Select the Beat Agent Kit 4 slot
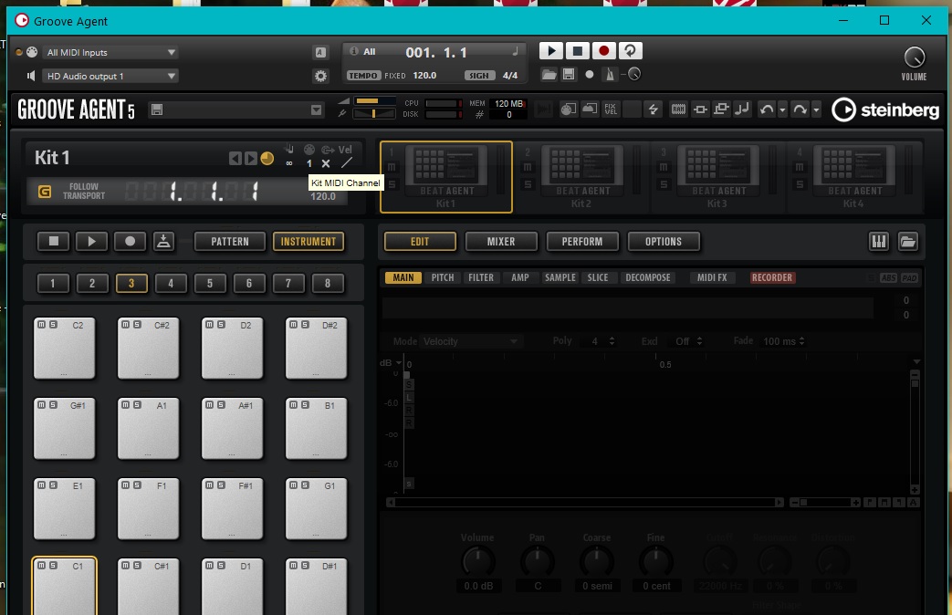Screen dimensions: 952x615 [853, 177]
